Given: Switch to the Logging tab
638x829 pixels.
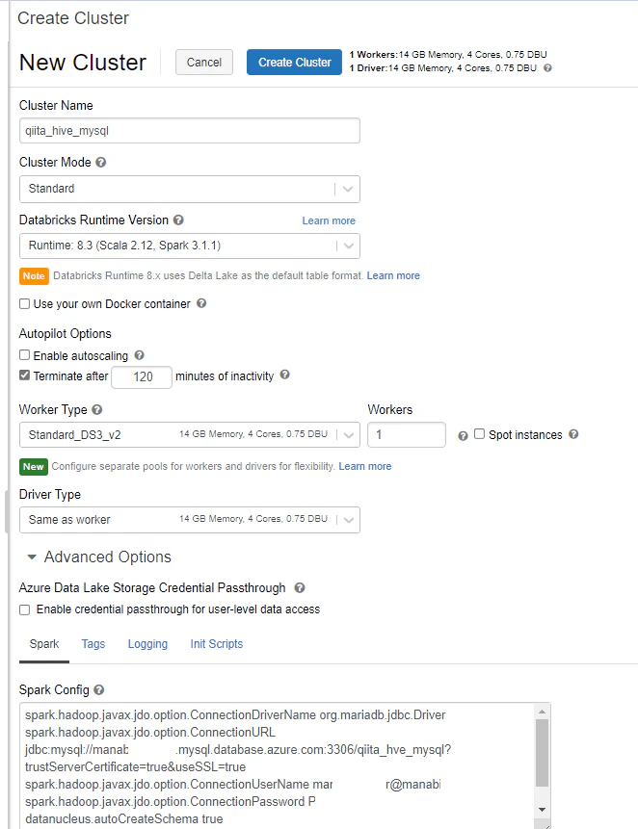Looking at the screenshot, I should (x=147, y=644).
